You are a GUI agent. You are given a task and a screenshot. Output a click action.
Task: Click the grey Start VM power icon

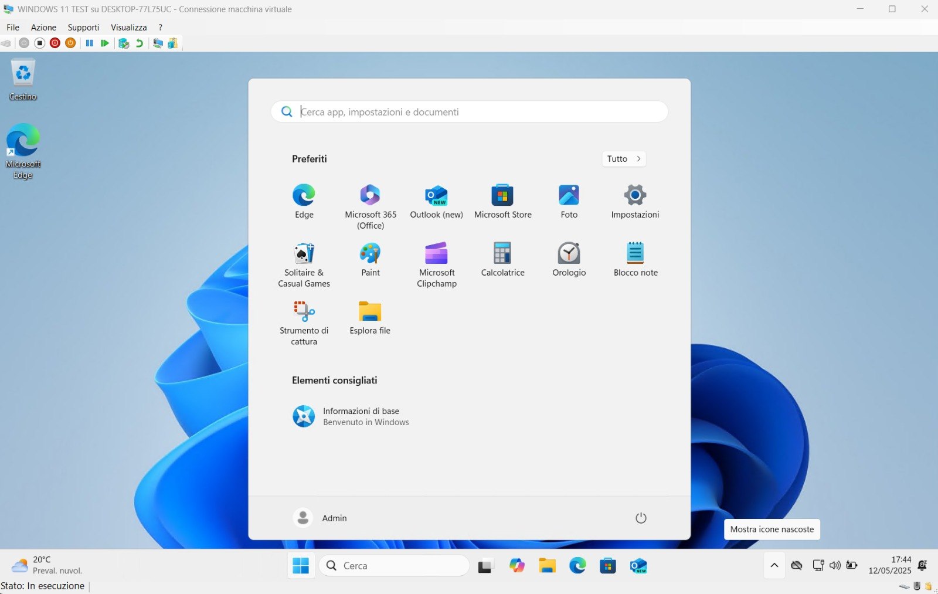(24, 43)
